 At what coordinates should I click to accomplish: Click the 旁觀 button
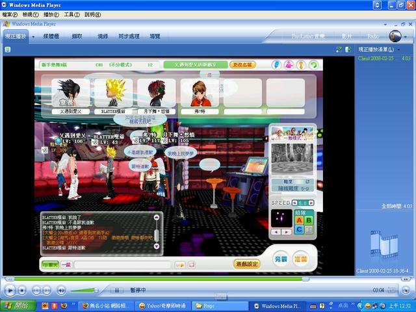[x=281, y=259]
